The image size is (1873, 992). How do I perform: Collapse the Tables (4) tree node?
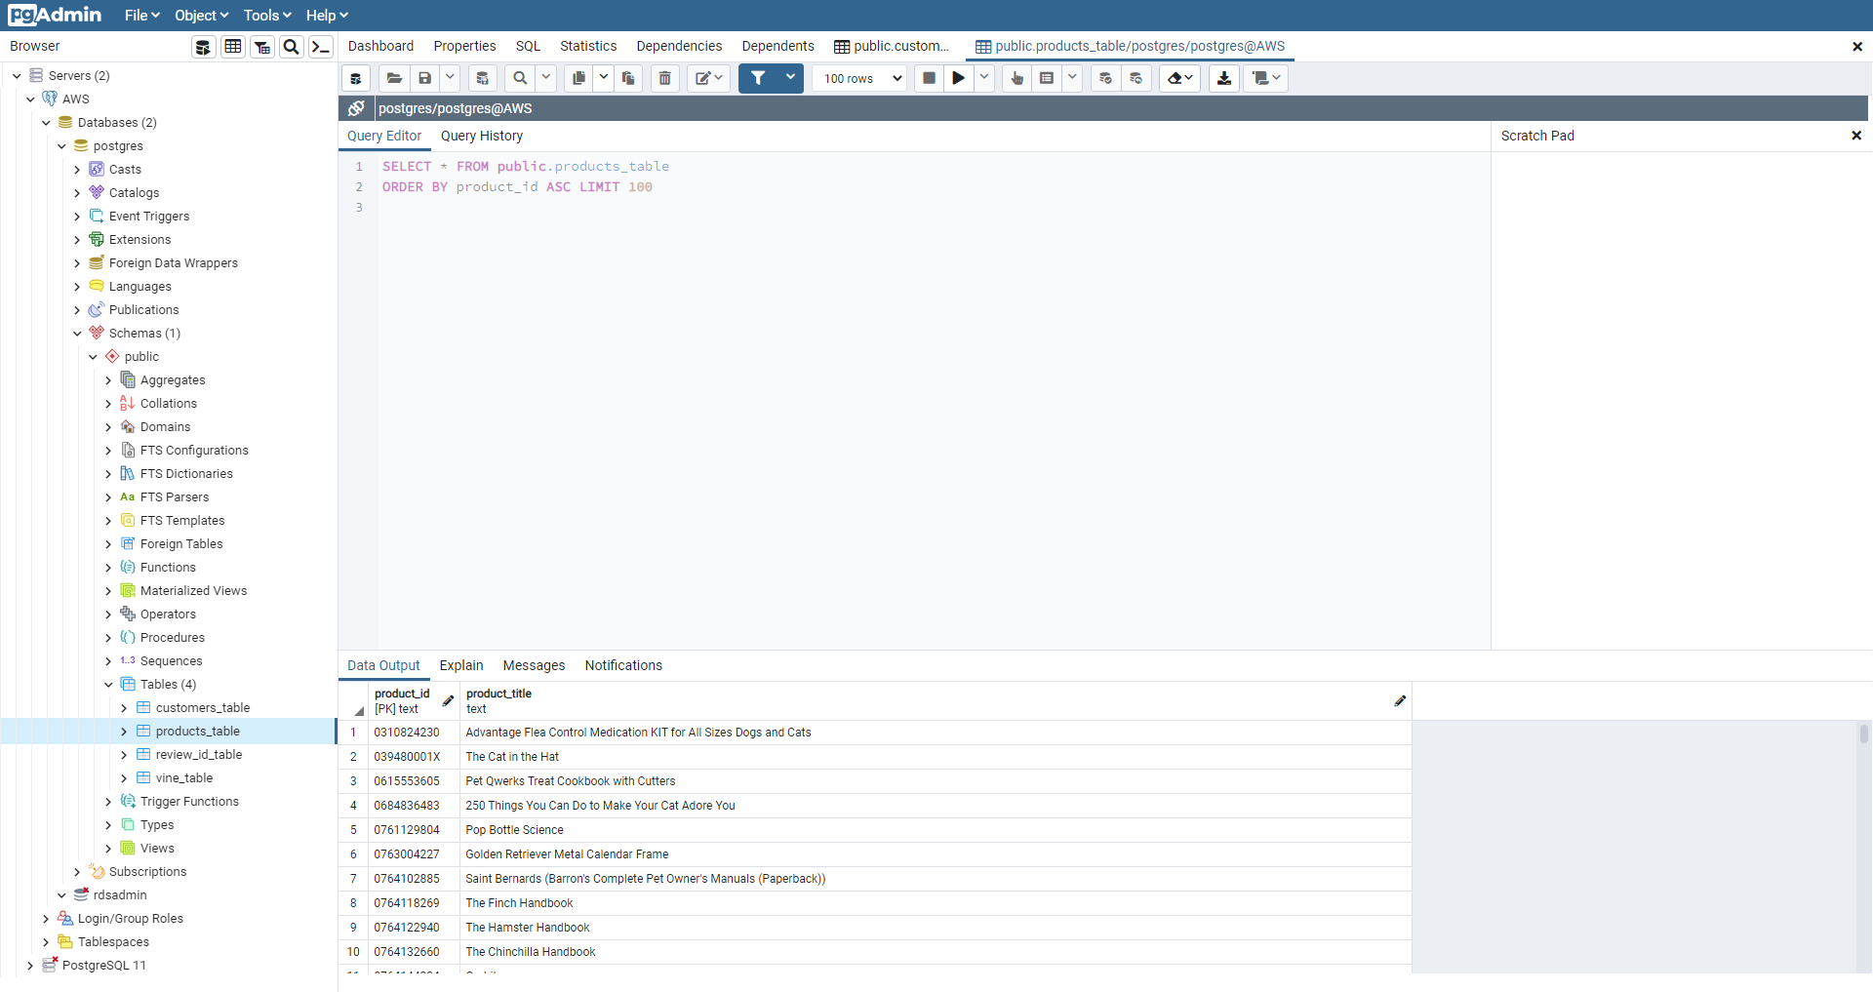pyautogui.click(x=108, y=685)
